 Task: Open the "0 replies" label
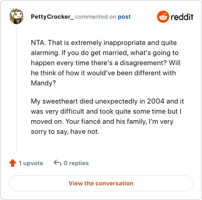tap(76, 163)
